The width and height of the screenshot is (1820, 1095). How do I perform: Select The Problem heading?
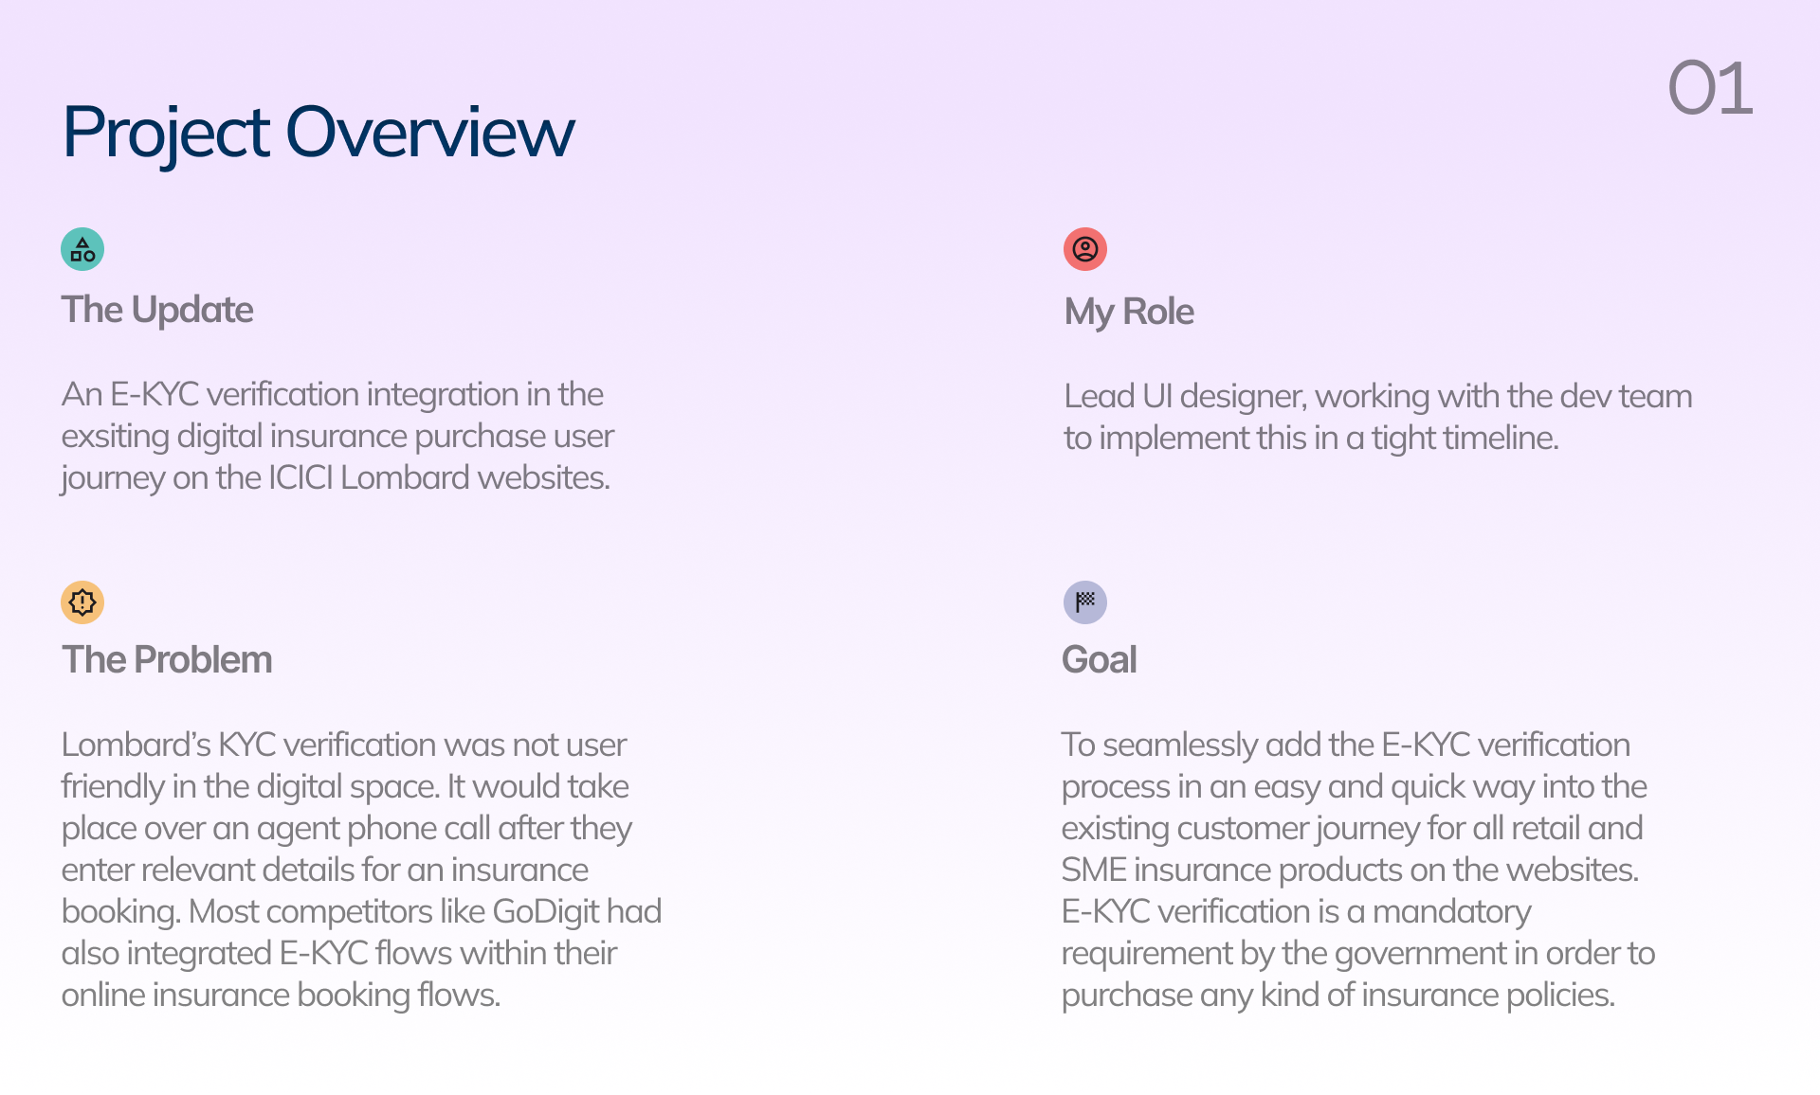click(x=167, y=659)
